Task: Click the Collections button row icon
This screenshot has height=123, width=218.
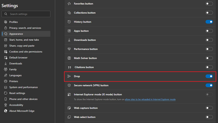Action: coord(69,13)
